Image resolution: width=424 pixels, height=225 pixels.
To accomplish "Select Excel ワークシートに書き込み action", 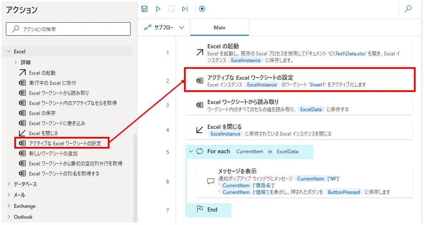I will pyautogui.click(x=57, y=123).
